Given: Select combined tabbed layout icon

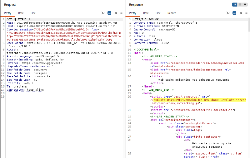Looking at the screenshot, I should tap(245, 5).
